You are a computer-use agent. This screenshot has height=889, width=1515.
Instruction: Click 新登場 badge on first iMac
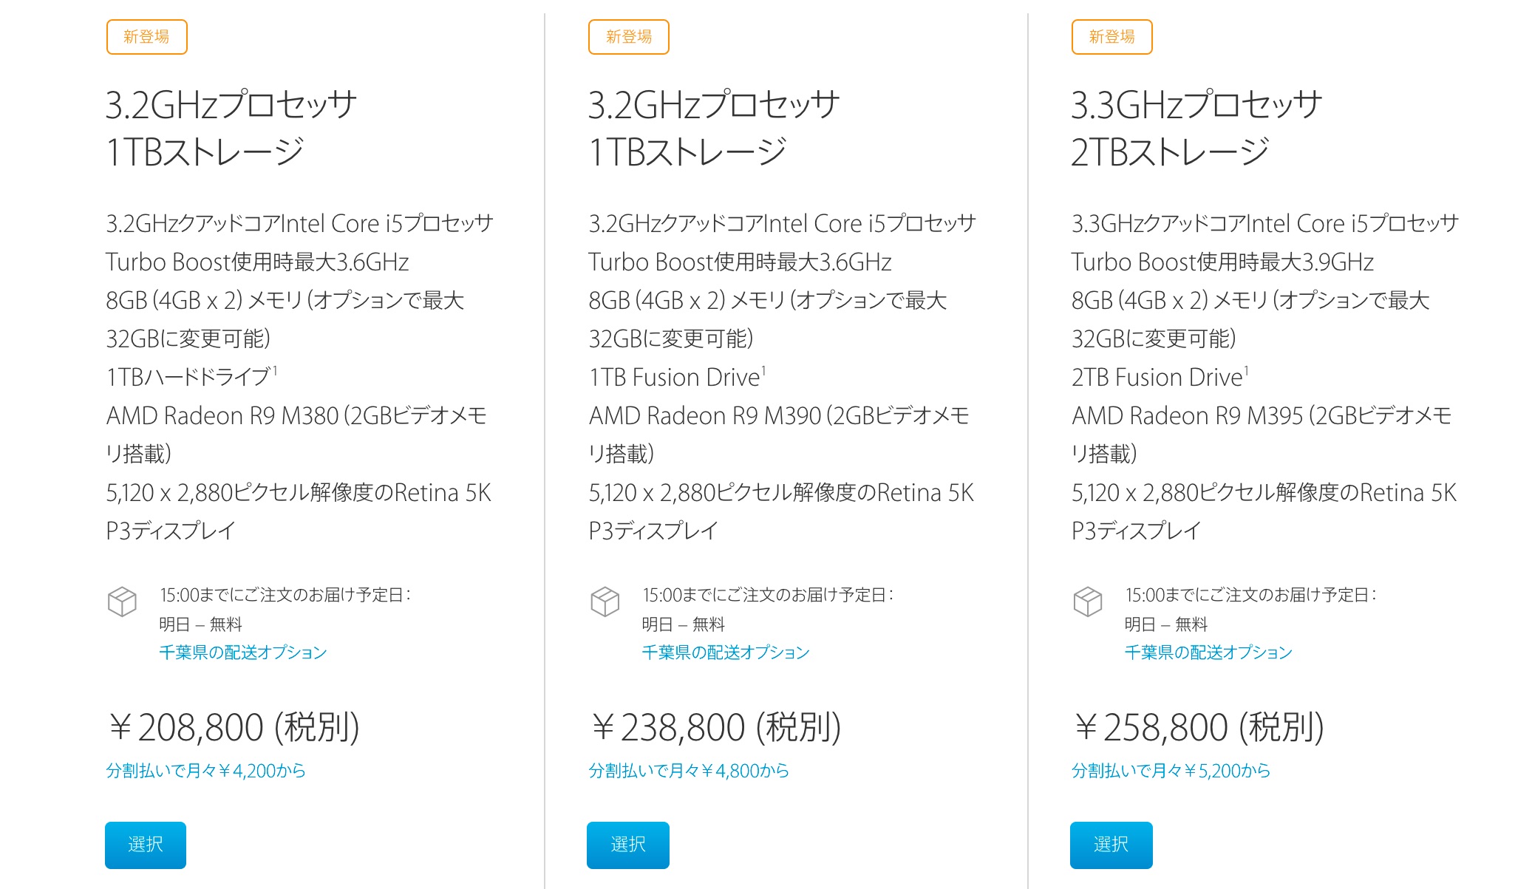146,37
